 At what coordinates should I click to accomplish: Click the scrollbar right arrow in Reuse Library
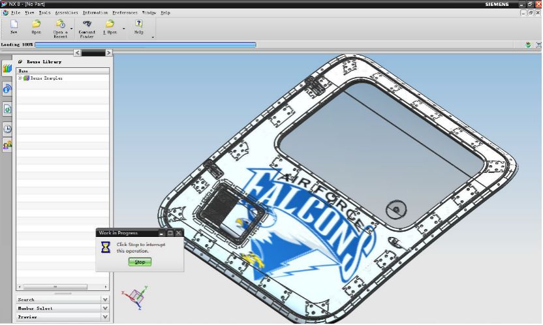(x=106, y=287)
